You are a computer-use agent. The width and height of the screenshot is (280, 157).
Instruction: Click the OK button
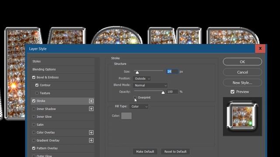pos(242,62)
